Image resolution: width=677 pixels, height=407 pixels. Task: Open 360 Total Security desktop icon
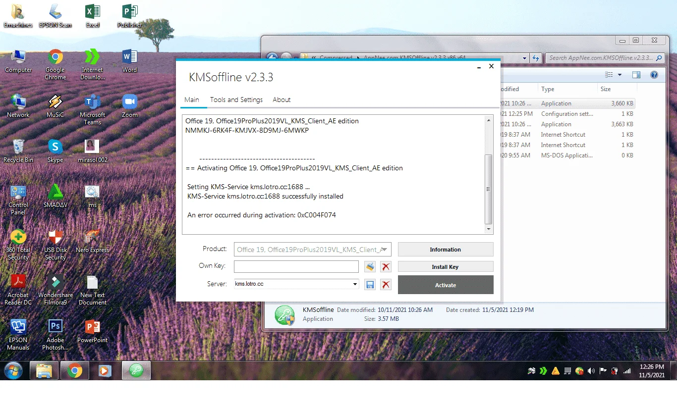click(x=18, y=245)
